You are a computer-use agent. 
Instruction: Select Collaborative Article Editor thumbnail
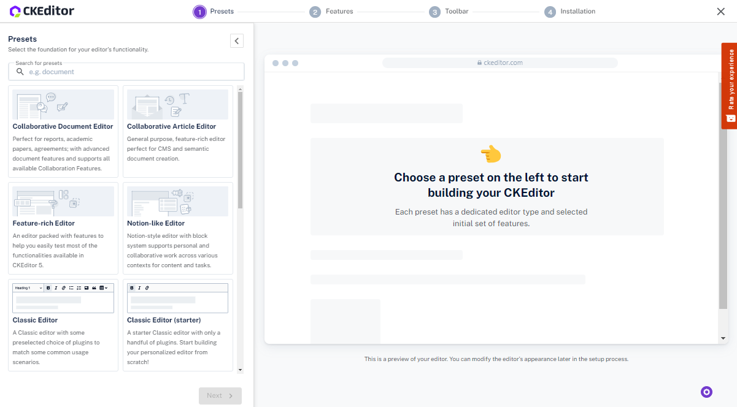pyautogui.click(x=177, y=104)
